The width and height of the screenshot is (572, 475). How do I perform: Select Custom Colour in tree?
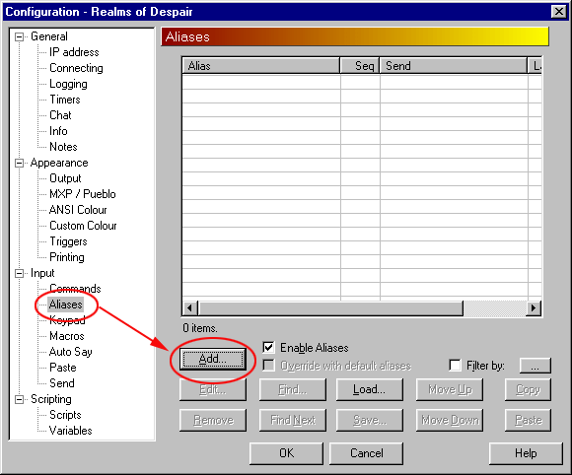click(83, 226)
